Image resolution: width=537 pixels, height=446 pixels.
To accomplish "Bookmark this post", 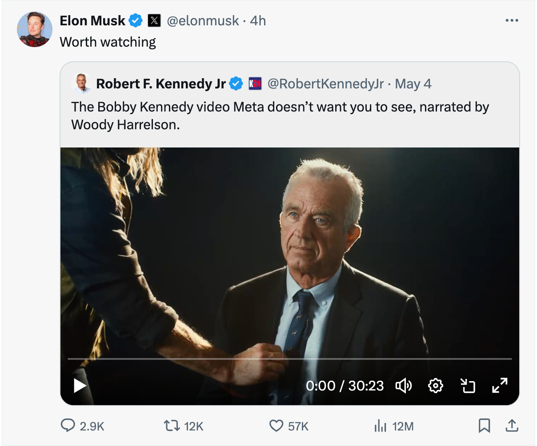I will [484, 426].
